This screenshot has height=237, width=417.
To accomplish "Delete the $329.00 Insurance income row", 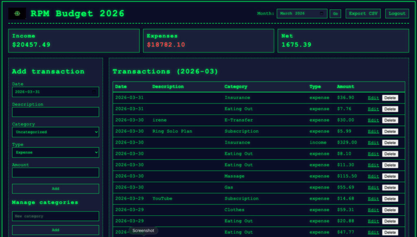I will (x=390, y=143).
